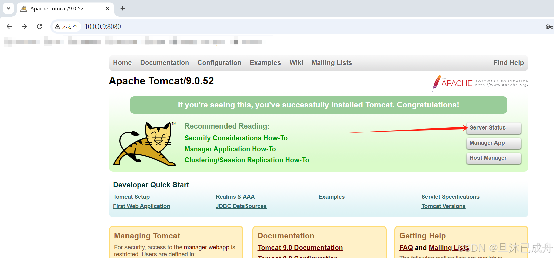
Task: Click the Apache Software Foundation logo
Action: click(481, 83)
